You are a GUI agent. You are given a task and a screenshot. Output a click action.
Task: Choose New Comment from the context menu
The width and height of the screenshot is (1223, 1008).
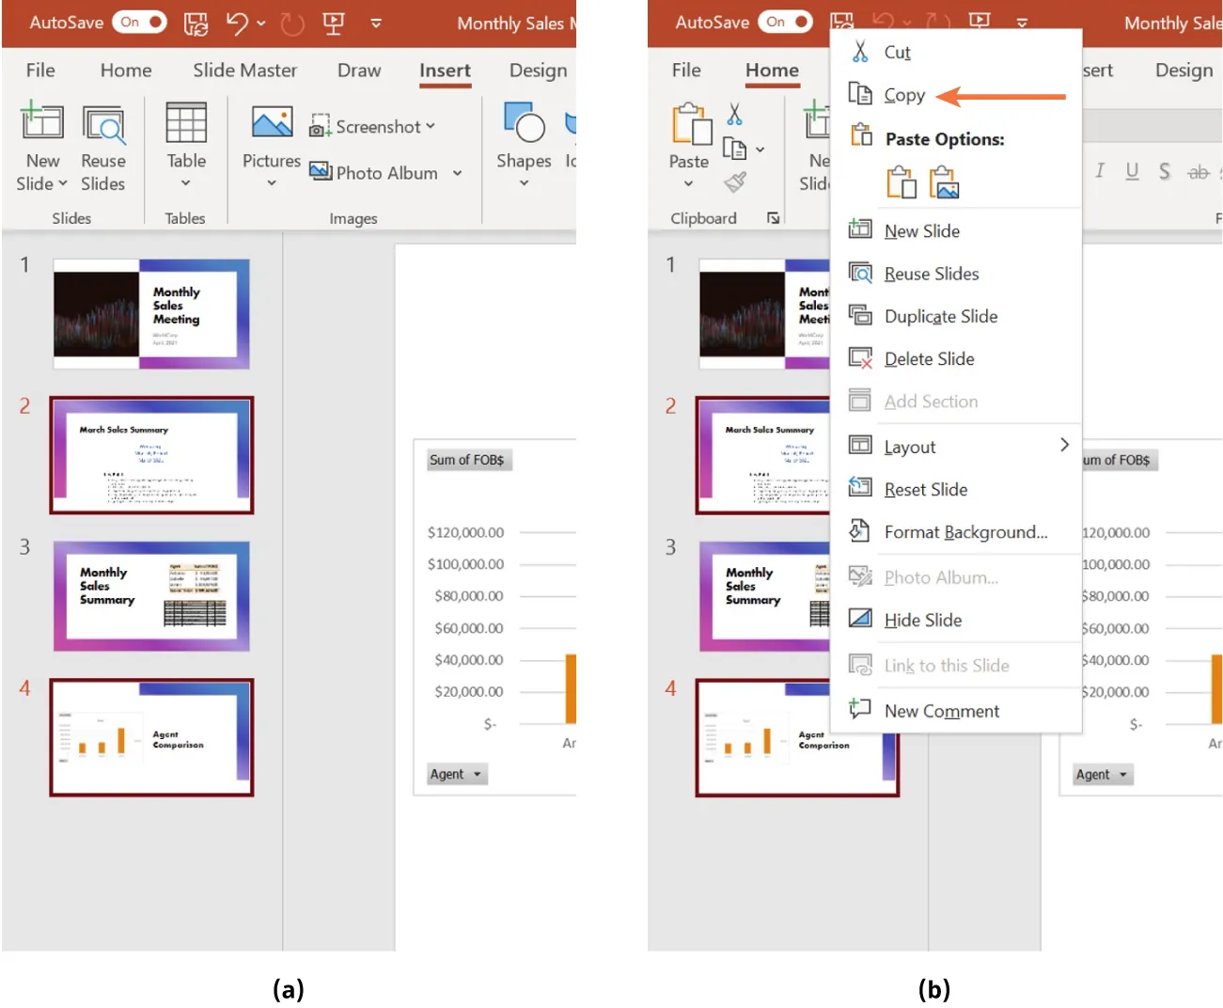[x=941, y=711]
